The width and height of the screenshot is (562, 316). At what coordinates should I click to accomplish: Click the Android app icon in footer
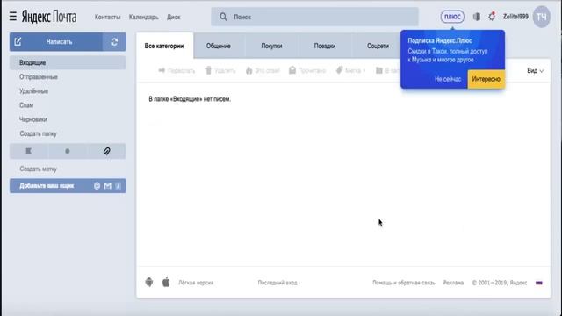(149, 283)
